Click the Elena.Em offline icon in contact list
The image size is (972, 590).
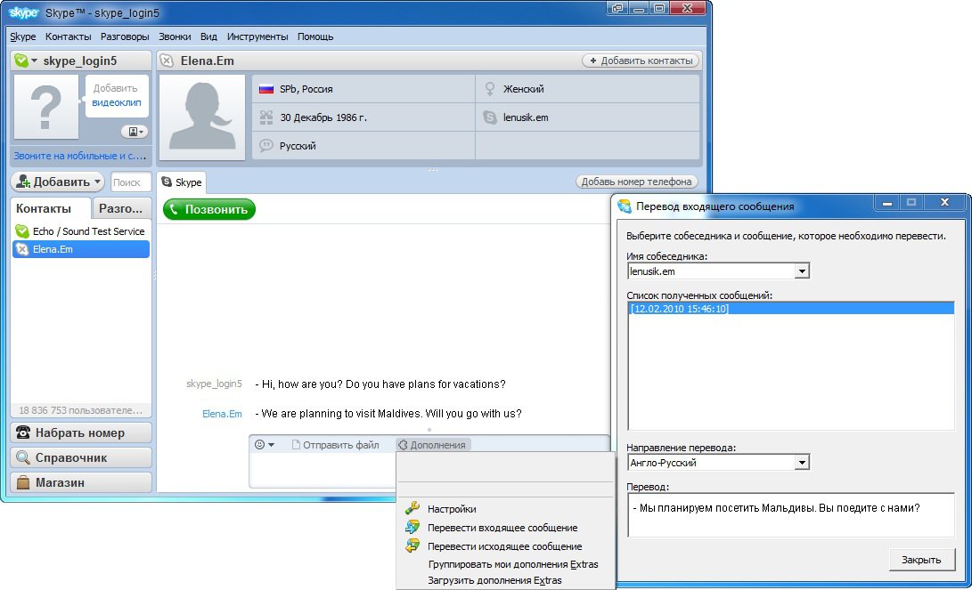(x=22, y=249)
